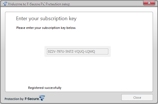Click the 'Protection by' footer text
This screenshot has height=104, width=158.
pos(14,99)
